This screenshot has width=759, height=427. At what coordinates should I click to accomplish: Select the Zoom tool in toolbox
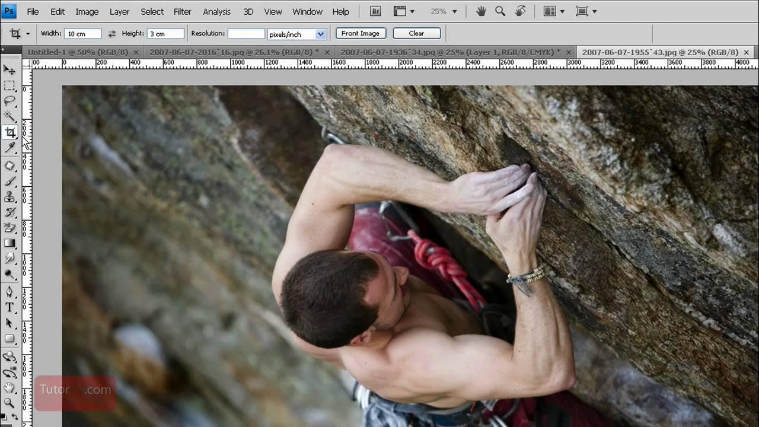(9, 403)
